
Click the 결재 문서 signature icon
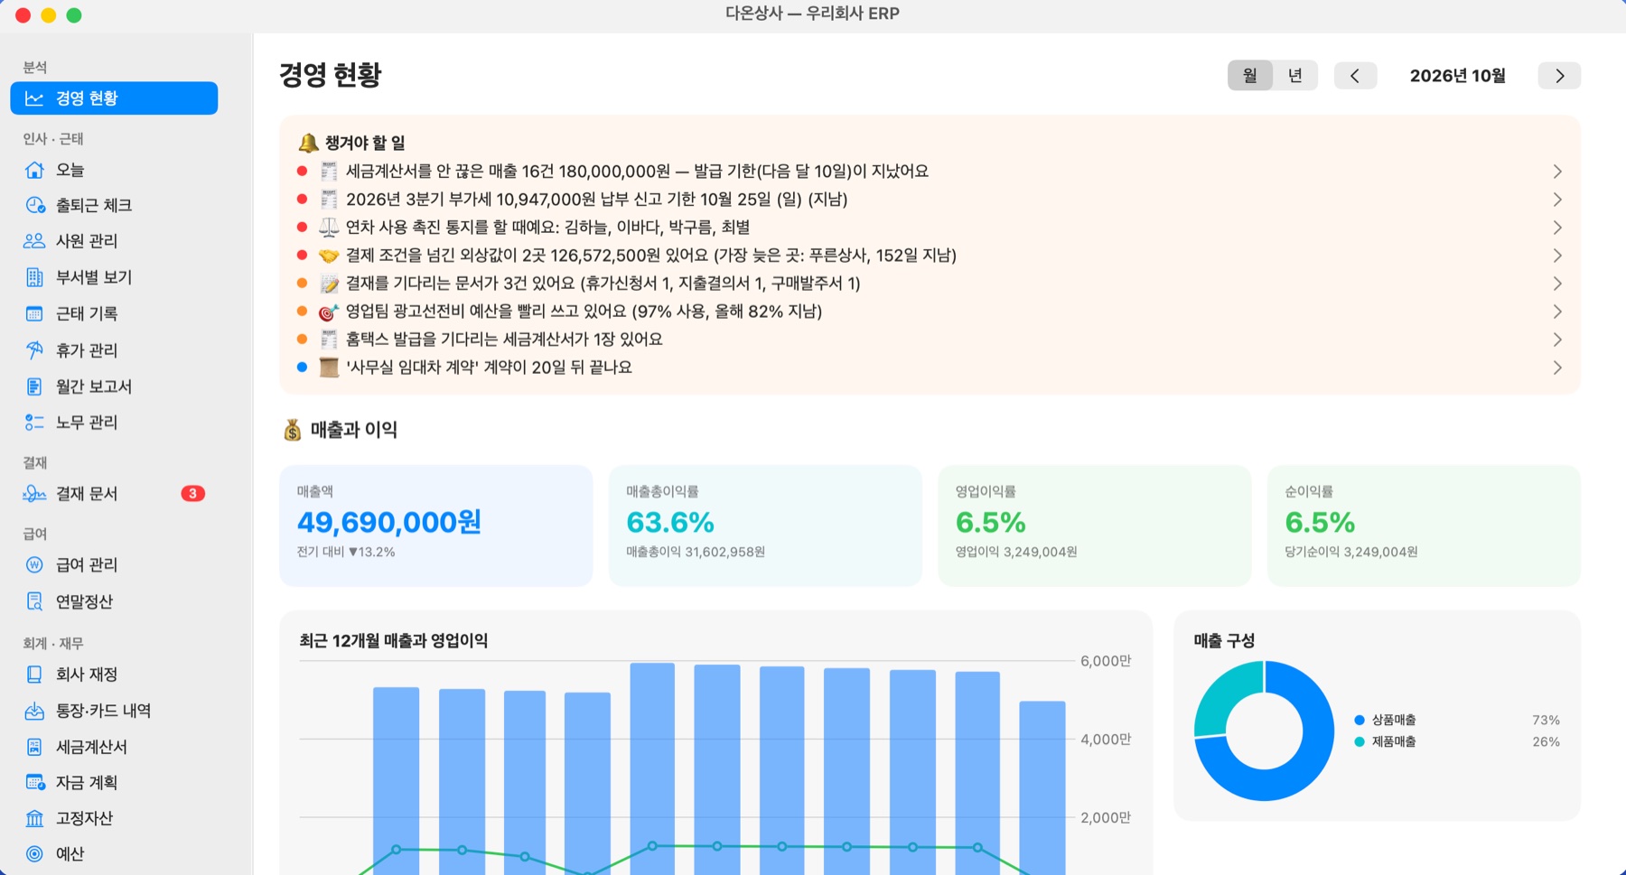click(x=34, y=494)
